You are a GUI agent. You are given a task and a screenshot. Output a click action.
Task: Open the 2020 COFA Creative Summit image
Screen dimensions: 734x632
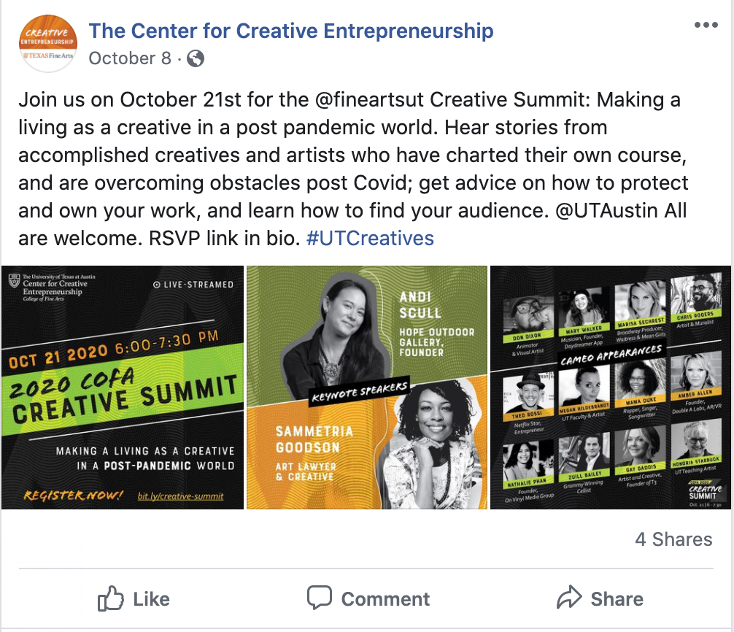(123, 388)
